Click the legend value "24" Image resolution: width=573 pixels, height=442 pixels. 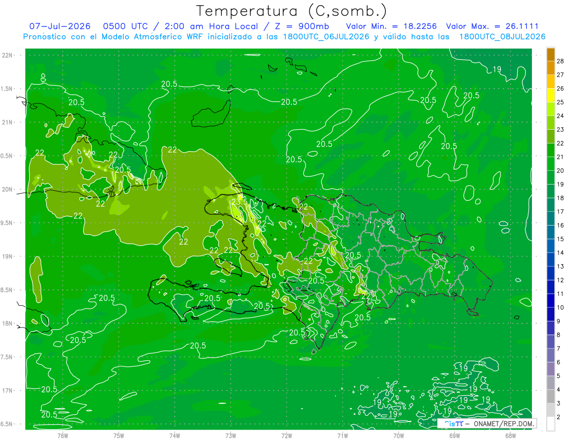tap(561, 115)
